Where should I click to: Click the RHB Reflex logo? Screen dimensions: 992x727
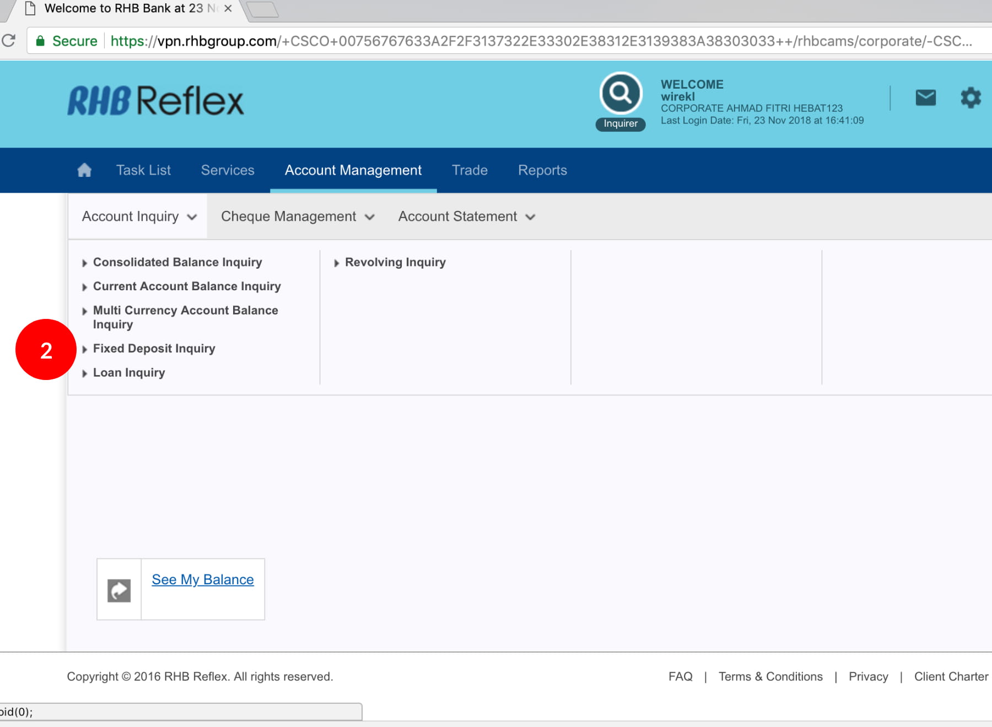(155, 101)
